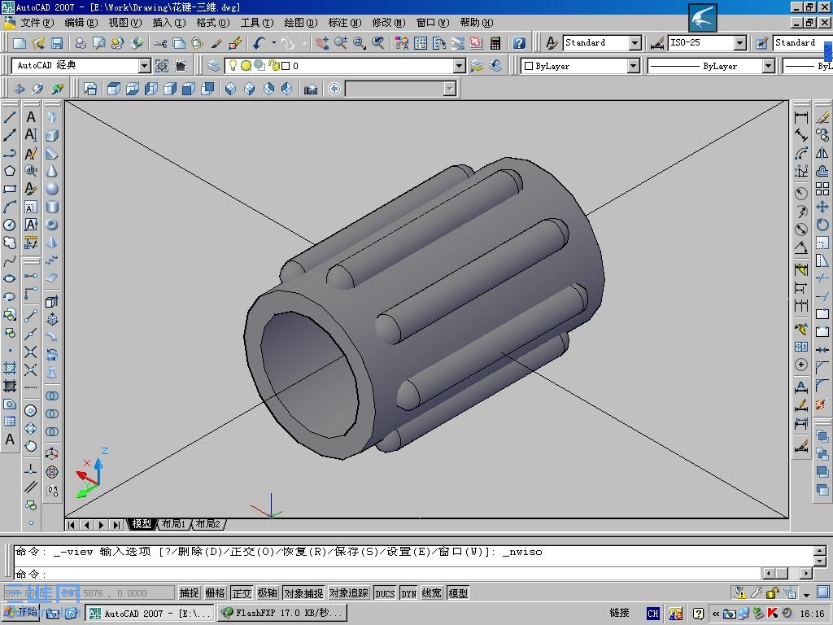
Task: Click the New drawing icon
Action: coord(20,43)
